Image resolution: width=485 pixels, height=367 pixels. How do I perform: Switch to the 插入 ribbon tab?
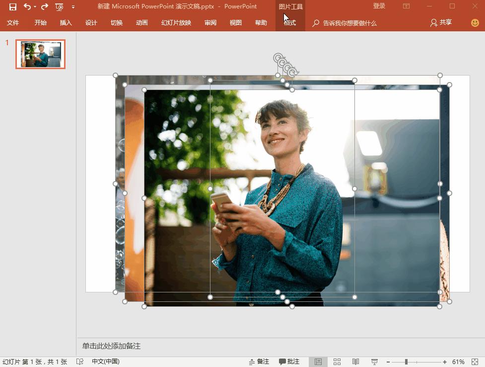point(66,22)
